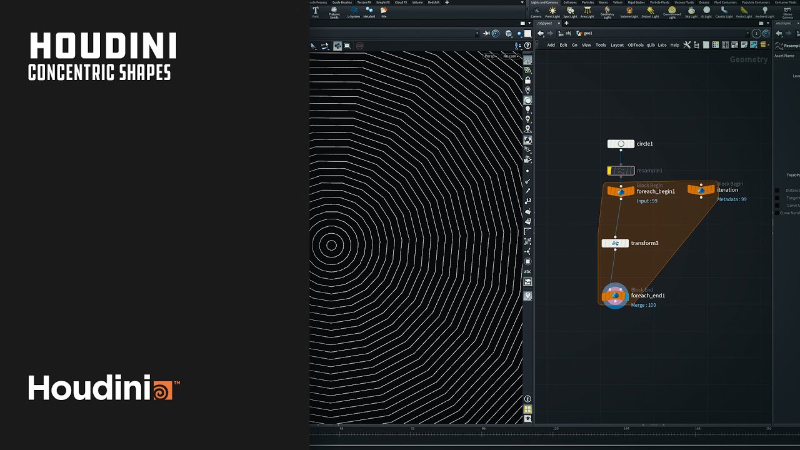Choose the L-System shelf tool
The height and width of the screenshot is (450, 800).
point(354,11)
